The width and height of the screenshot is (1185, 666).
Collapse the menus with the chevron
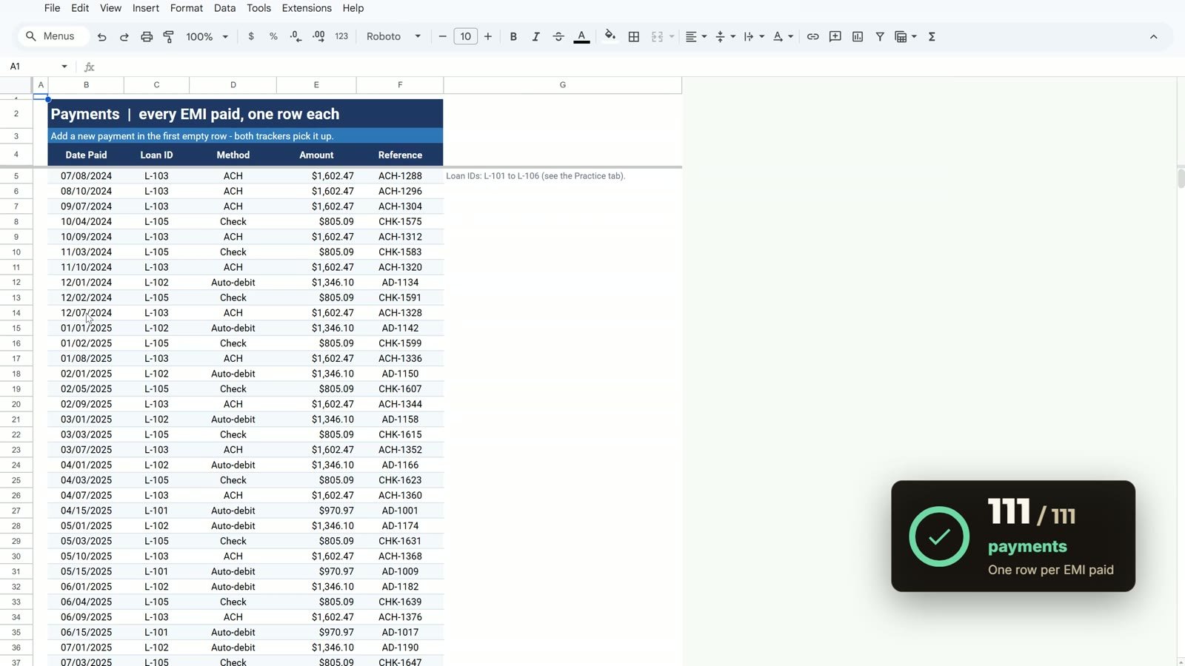(1153, 36)
